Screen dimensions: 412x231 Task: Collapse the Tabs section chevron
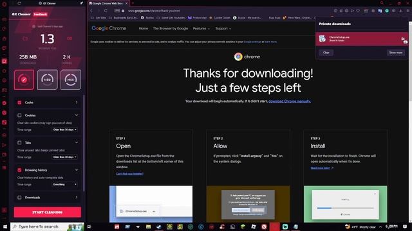77,142
